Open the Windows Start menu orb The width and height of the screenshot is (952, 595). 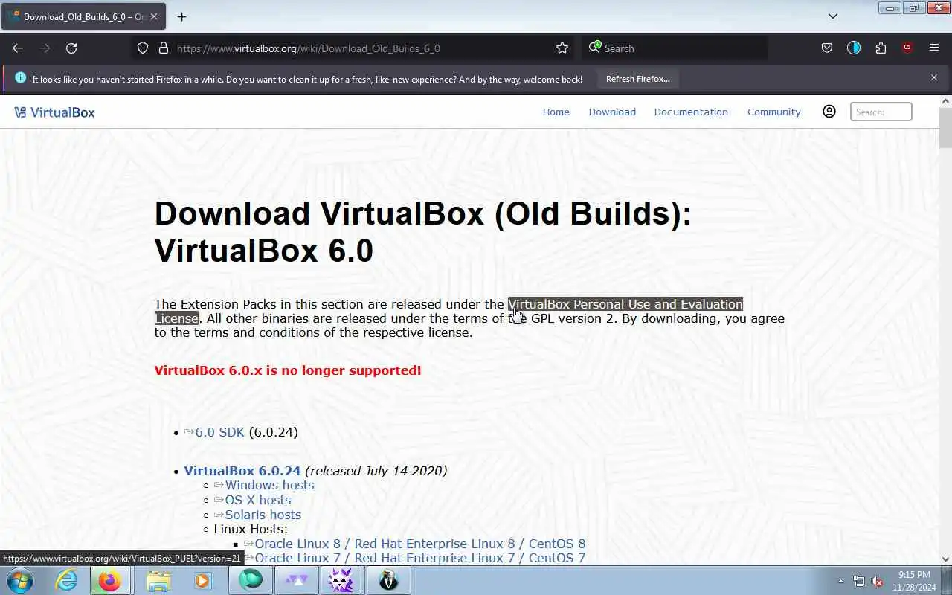coord(19,580)
